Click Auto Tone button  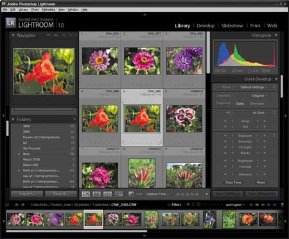click(x=233, y=182)
